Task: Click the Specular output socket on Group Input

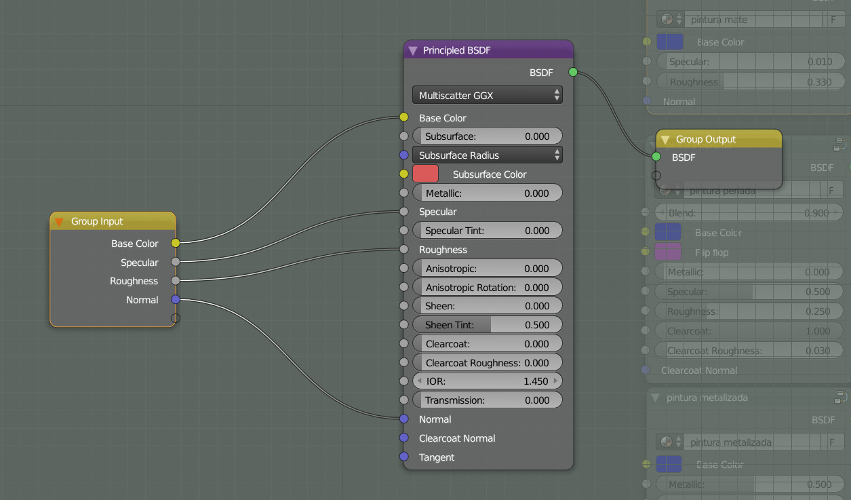Action: (176, 262)
